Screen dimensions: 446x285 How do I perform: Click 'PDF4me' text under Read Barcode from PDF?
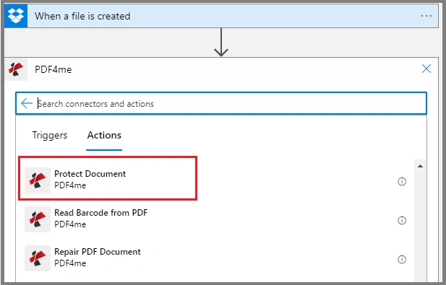70,224
